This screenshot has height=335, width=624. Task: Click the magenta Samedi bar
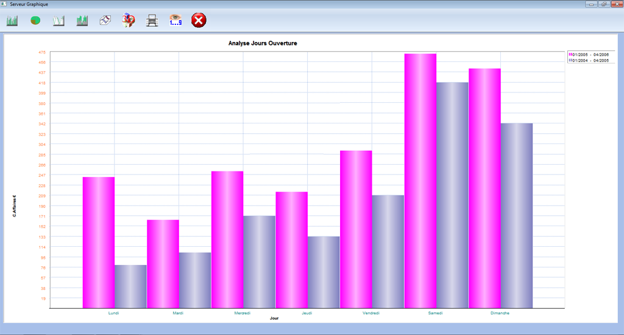[420, 182]
